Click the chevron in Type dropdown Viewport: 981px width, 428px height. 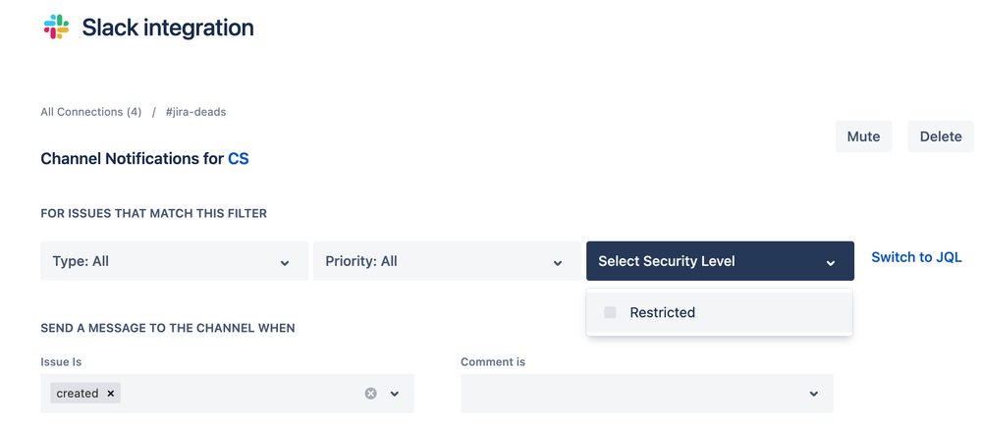tap(285, 263)
